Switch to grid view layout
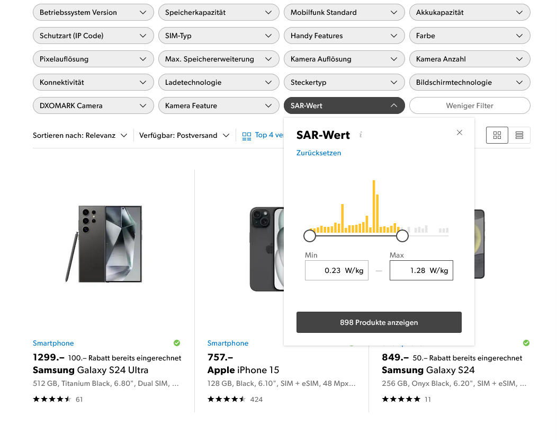 tap(497, 135)
